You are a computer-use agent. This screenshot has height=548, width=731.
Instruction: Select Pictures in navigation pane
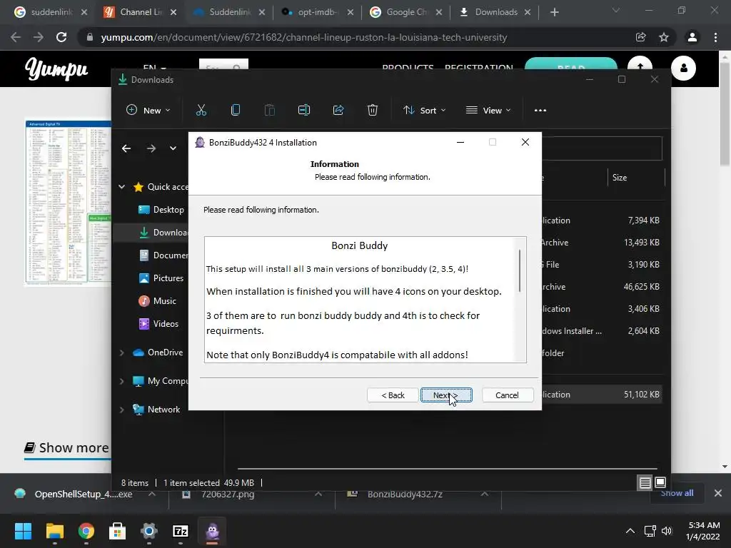click(161, 278)
